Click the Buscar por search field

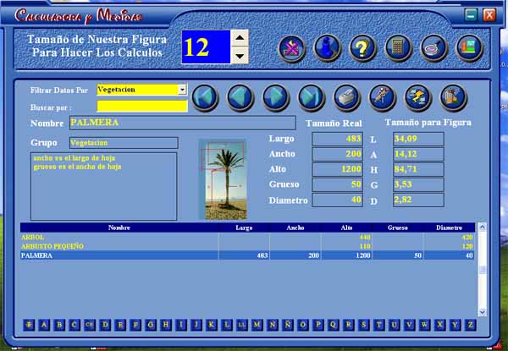[141, 107]
